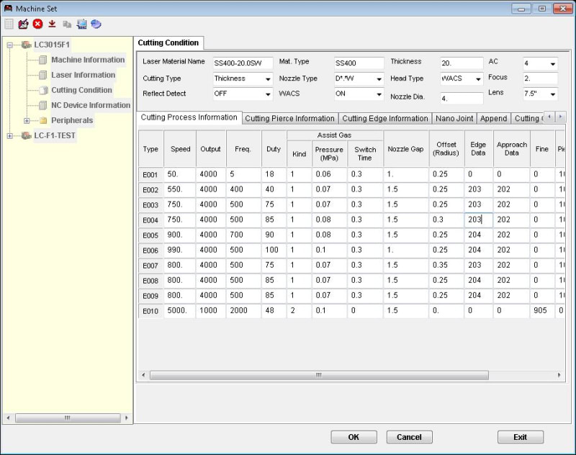Expand the LC-F1-TEST tree node
This screenshot has height=455, width=576.
coord(10,136)
